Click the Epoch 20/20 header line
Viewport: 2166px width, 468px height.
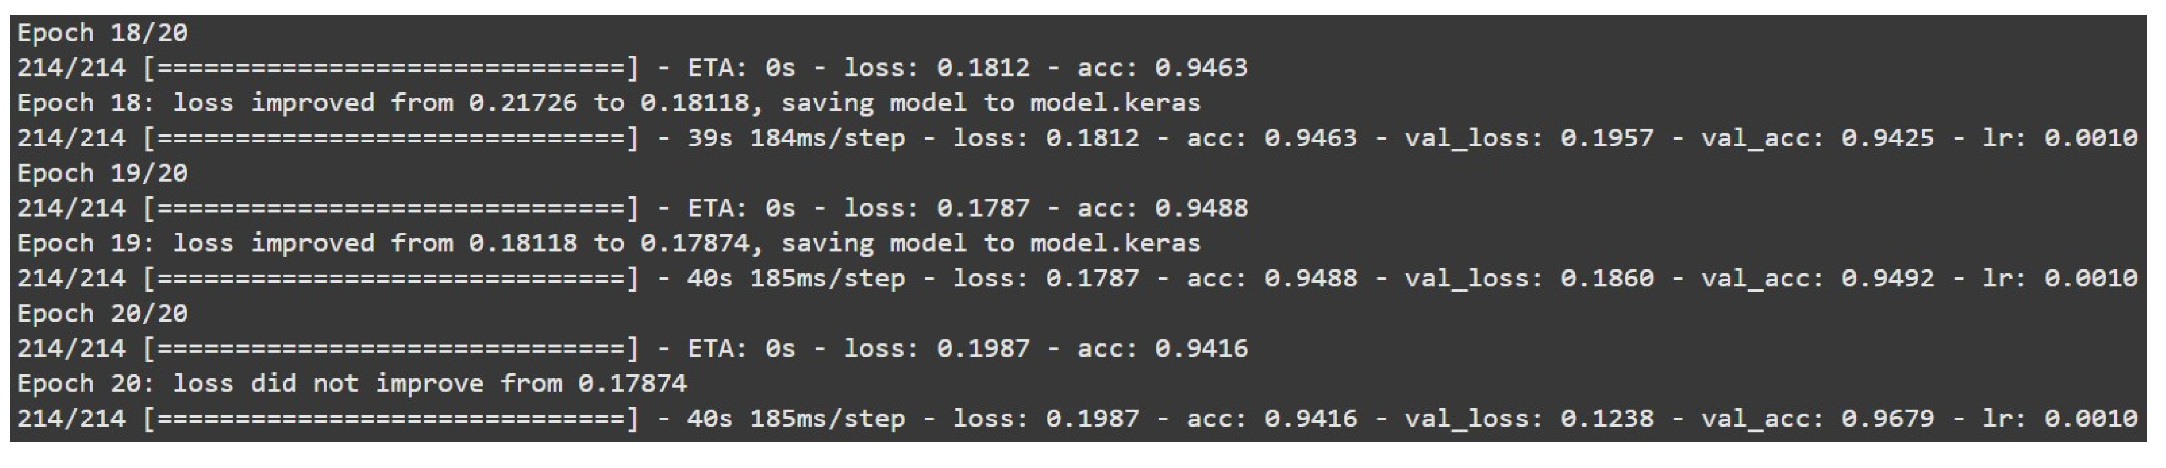pyautogui.click(x=102, y=313)
